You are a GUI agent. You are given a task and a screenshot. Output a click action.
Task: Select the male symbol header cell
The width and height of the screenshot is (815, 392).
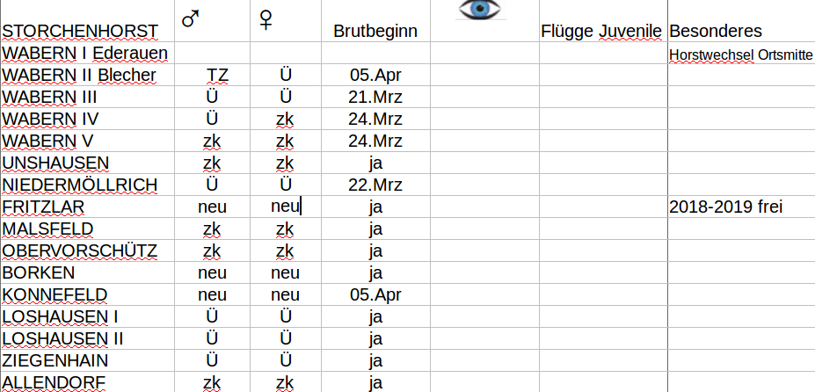tap(212, 21)
